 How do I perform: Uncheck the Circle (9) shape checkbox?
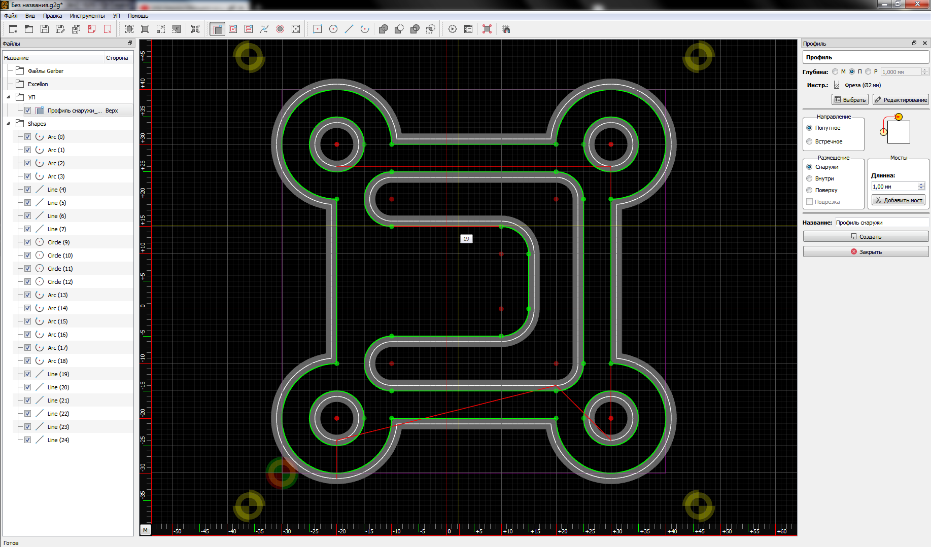(28, 242)
